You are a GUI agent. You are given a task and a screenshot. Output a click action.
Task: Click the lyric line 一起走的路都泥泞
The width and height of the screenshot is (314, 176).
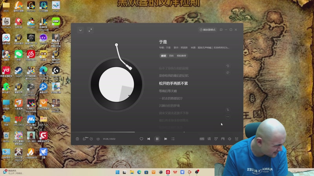(171, 99)
